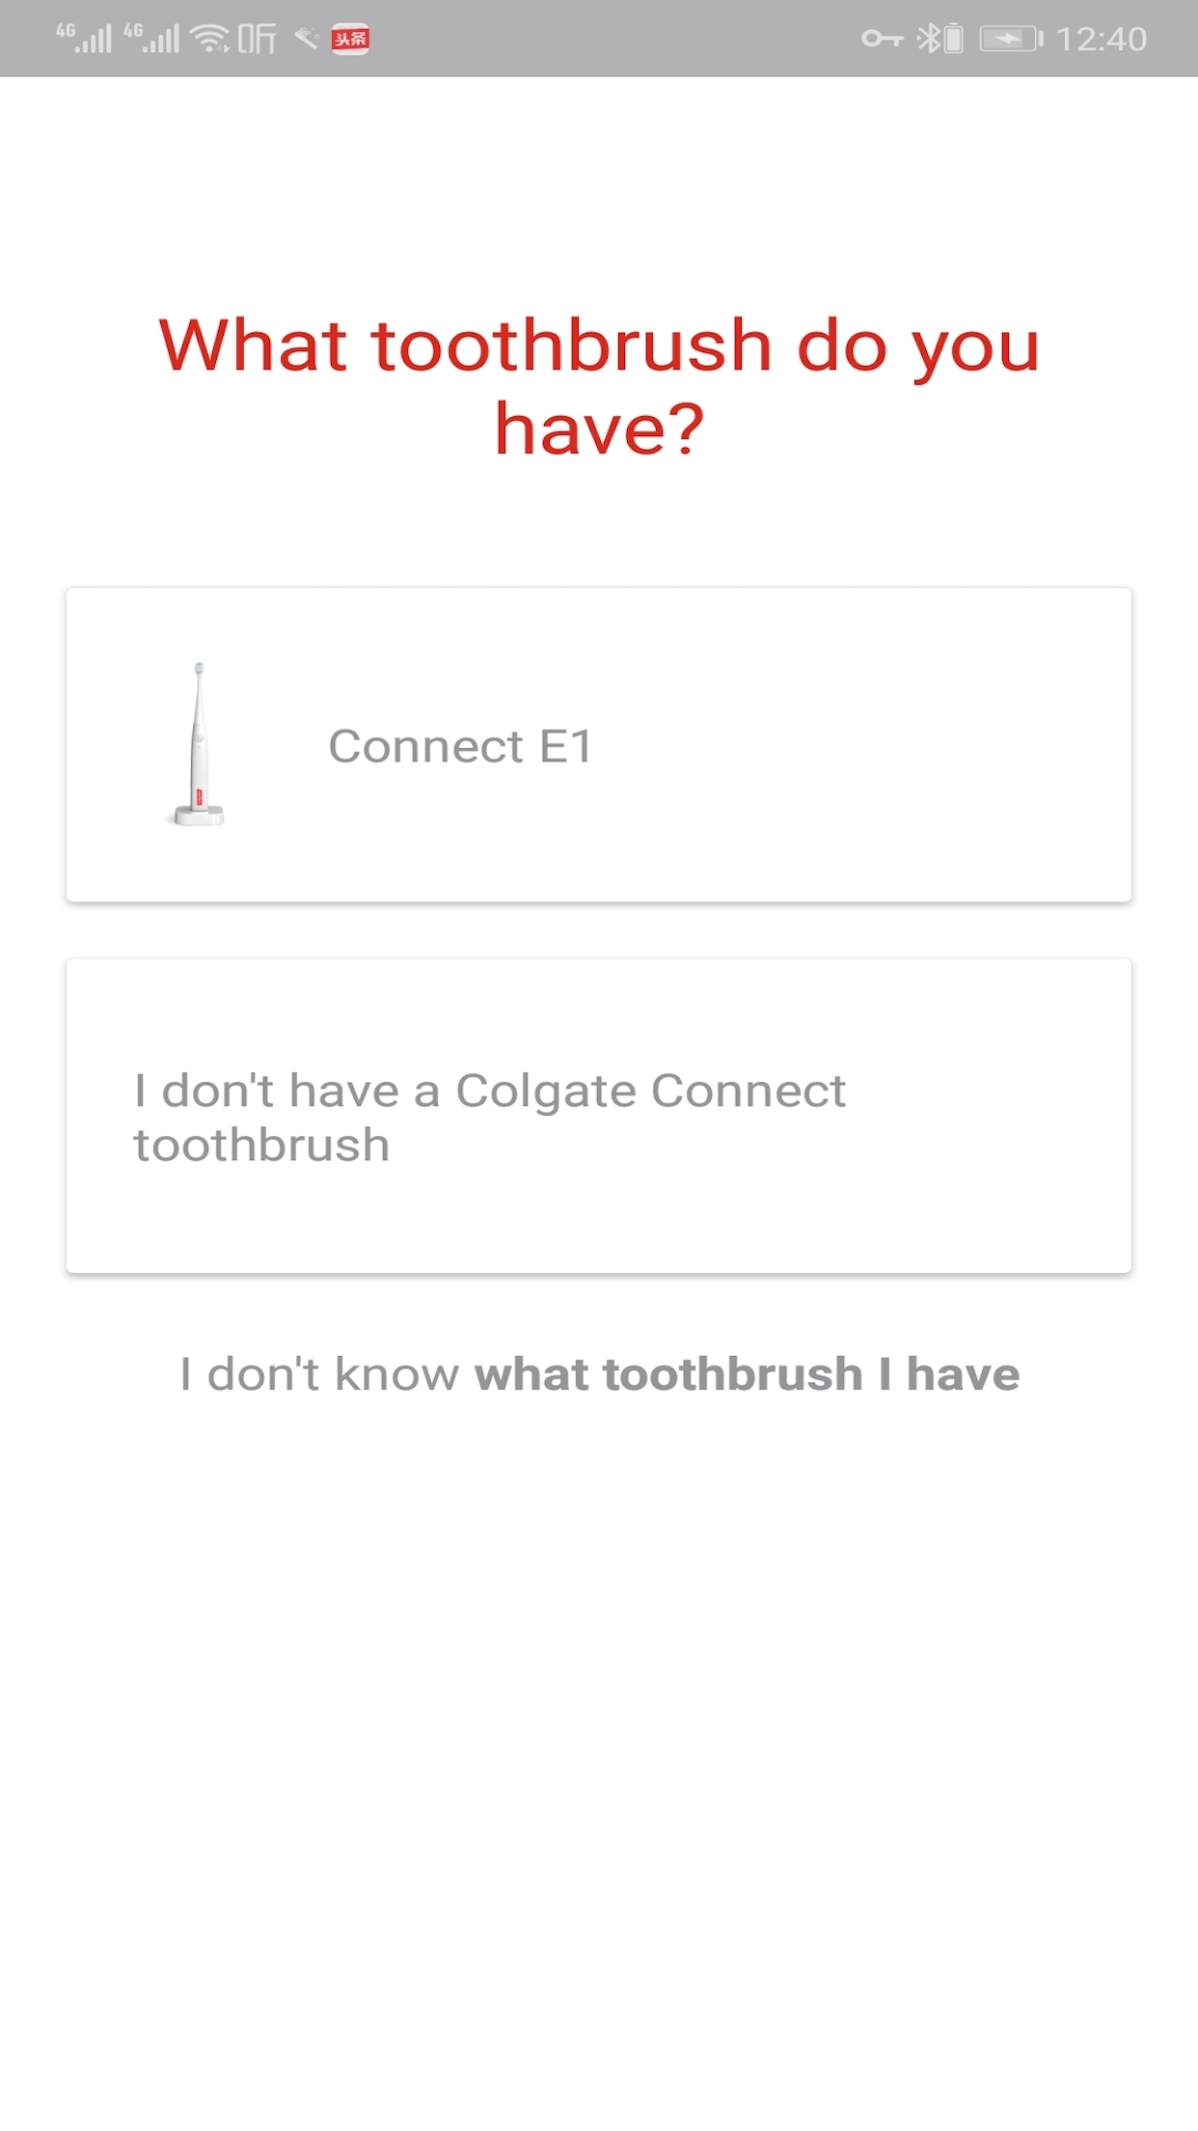
Task: Tap the "What toothbrush do you have?" heading
Action: [598, 386]
